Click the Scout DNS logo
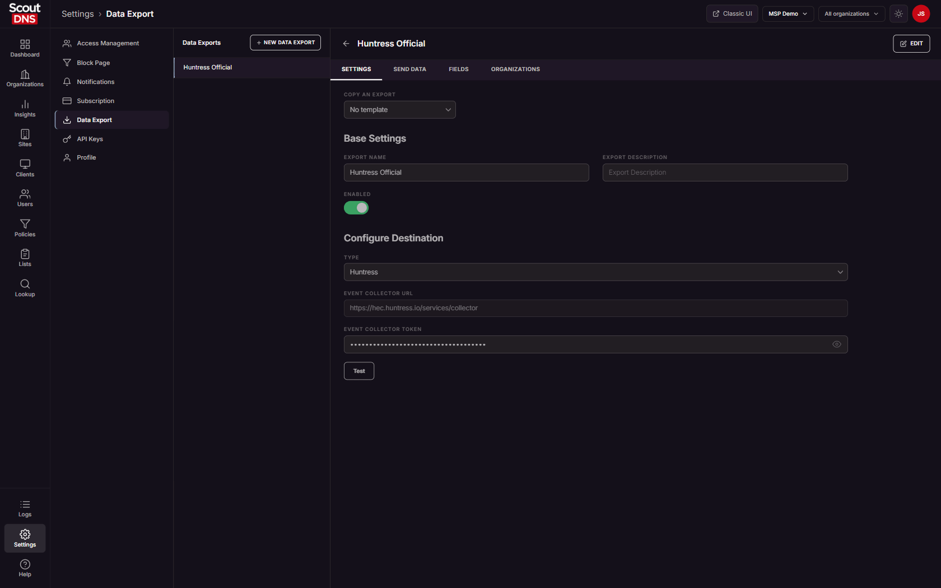The height and width of the screenshot is (588, 941). tap(25, 13)
